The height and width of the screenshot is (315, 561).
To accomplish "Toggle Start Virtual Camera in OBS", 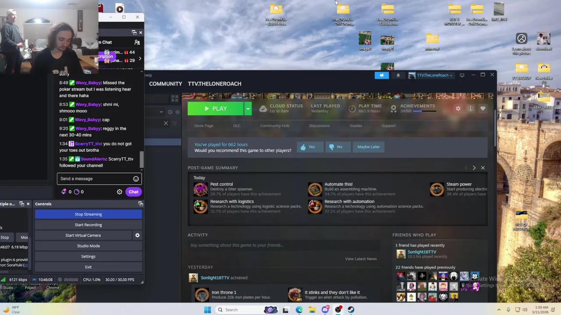I will [x=83, y=235].
